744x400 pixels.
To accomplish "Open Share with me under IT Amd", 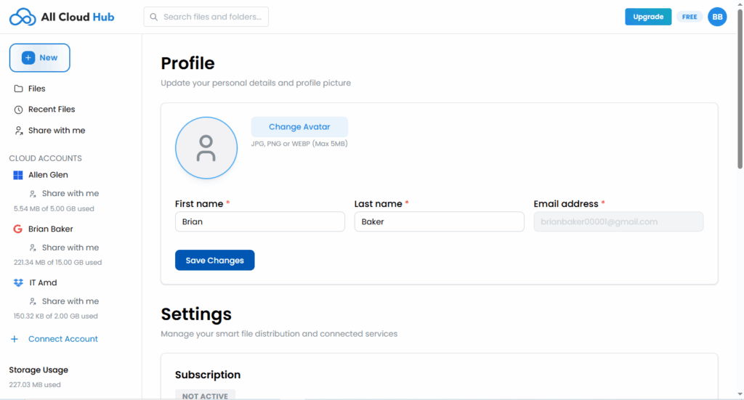I will 70,301.
